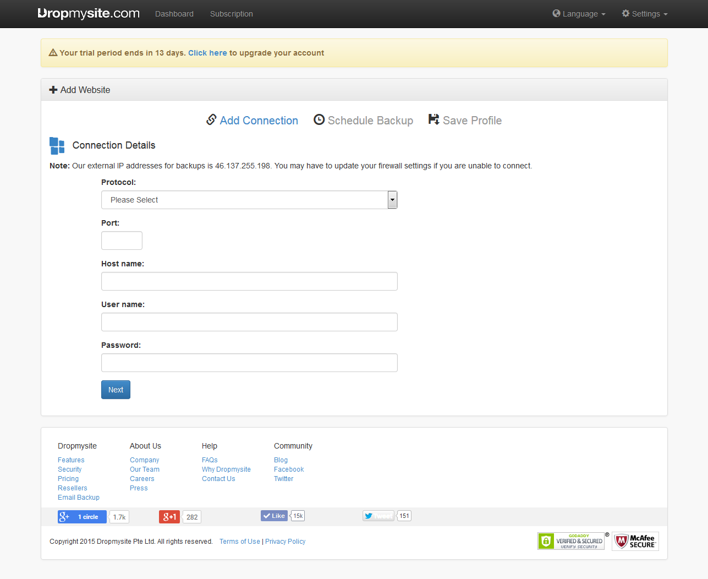This screenshot has width=708, height=579.
Task: Click the 282 plus-one count bubble
Action: pos(192,517)
